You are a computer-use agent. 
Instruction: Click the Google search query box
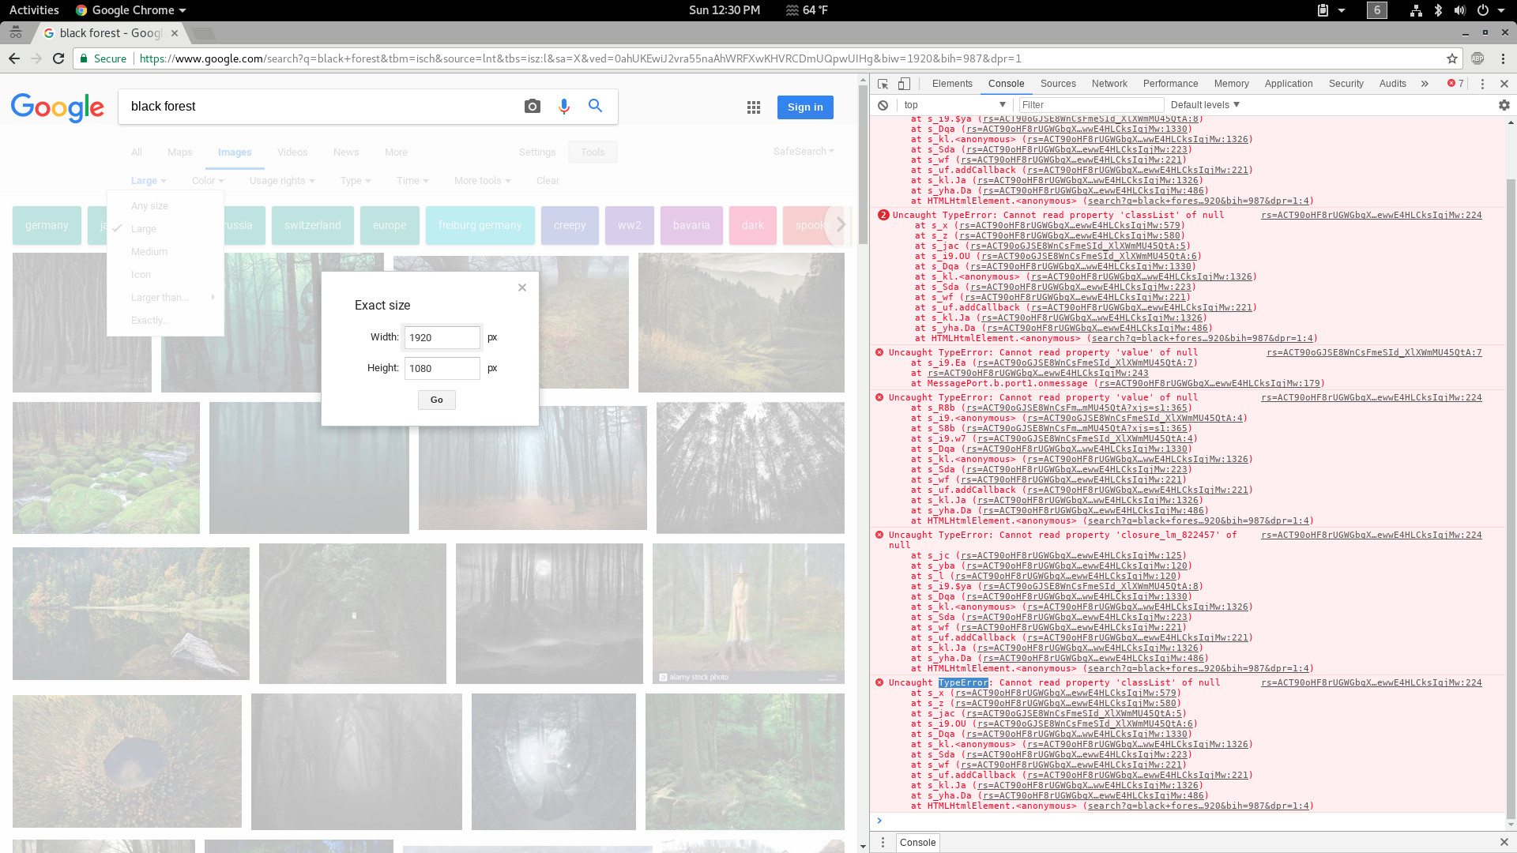click(x=320, y=107)
